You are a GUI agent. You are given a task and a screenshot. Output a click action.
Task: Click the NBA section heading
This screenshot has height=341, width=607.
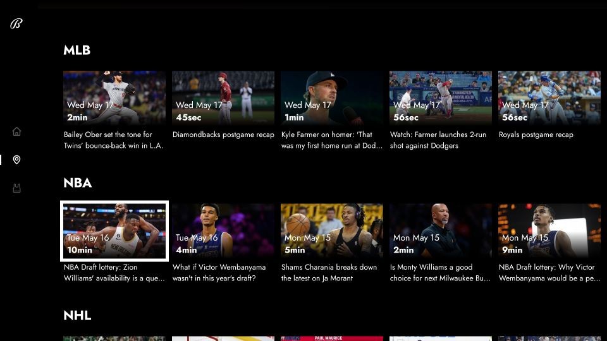(78, 183)
